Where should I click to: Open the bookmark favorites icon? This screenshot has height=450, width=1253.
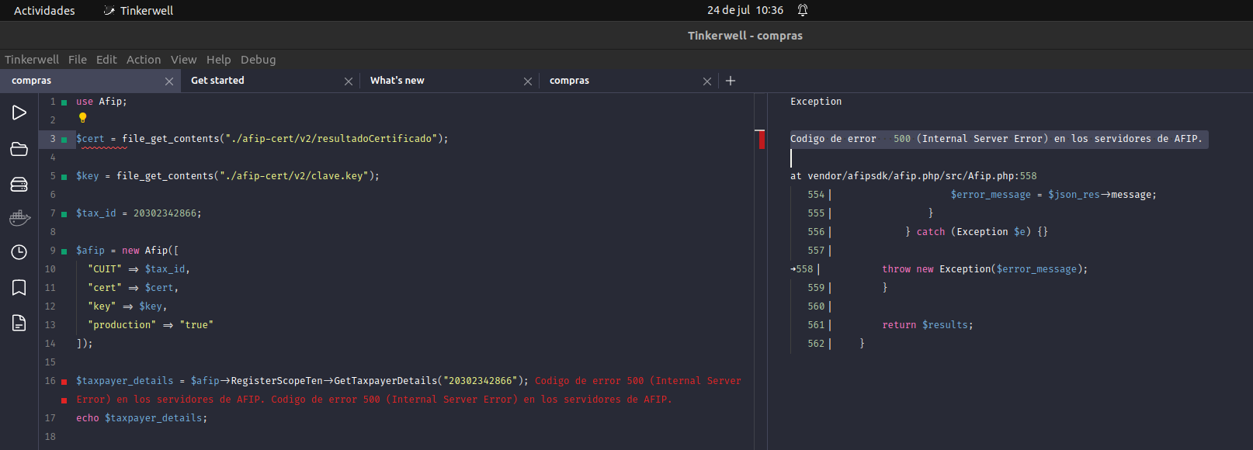tap(19, 288)
